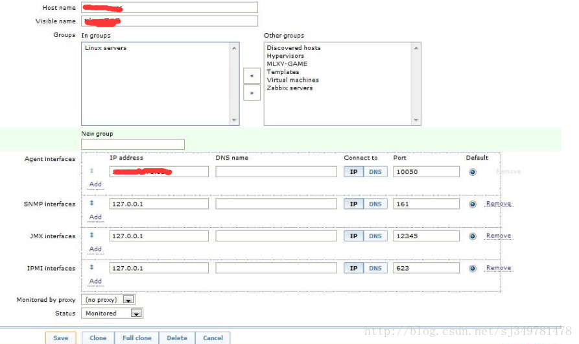Click the Visible name input field
Image resolution: width=579 pixels, height=344 pixels.
(x=169, y=21)
